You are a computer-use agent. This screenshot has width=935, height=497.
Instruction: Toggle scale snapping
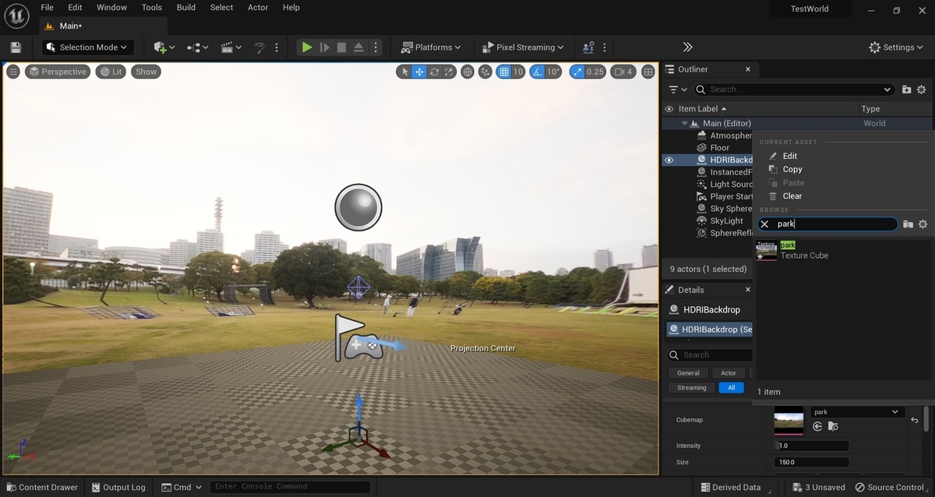pos(577,72)
